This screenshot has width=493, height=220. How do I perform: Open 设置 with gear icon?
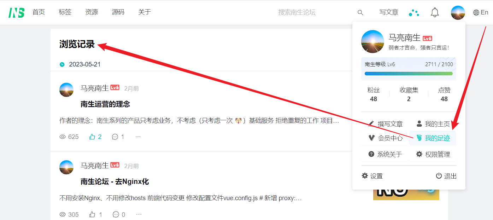pos(372,176)
